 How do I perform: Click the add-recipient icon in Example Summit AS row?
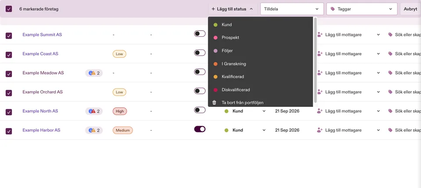click(x=320, y=35)
